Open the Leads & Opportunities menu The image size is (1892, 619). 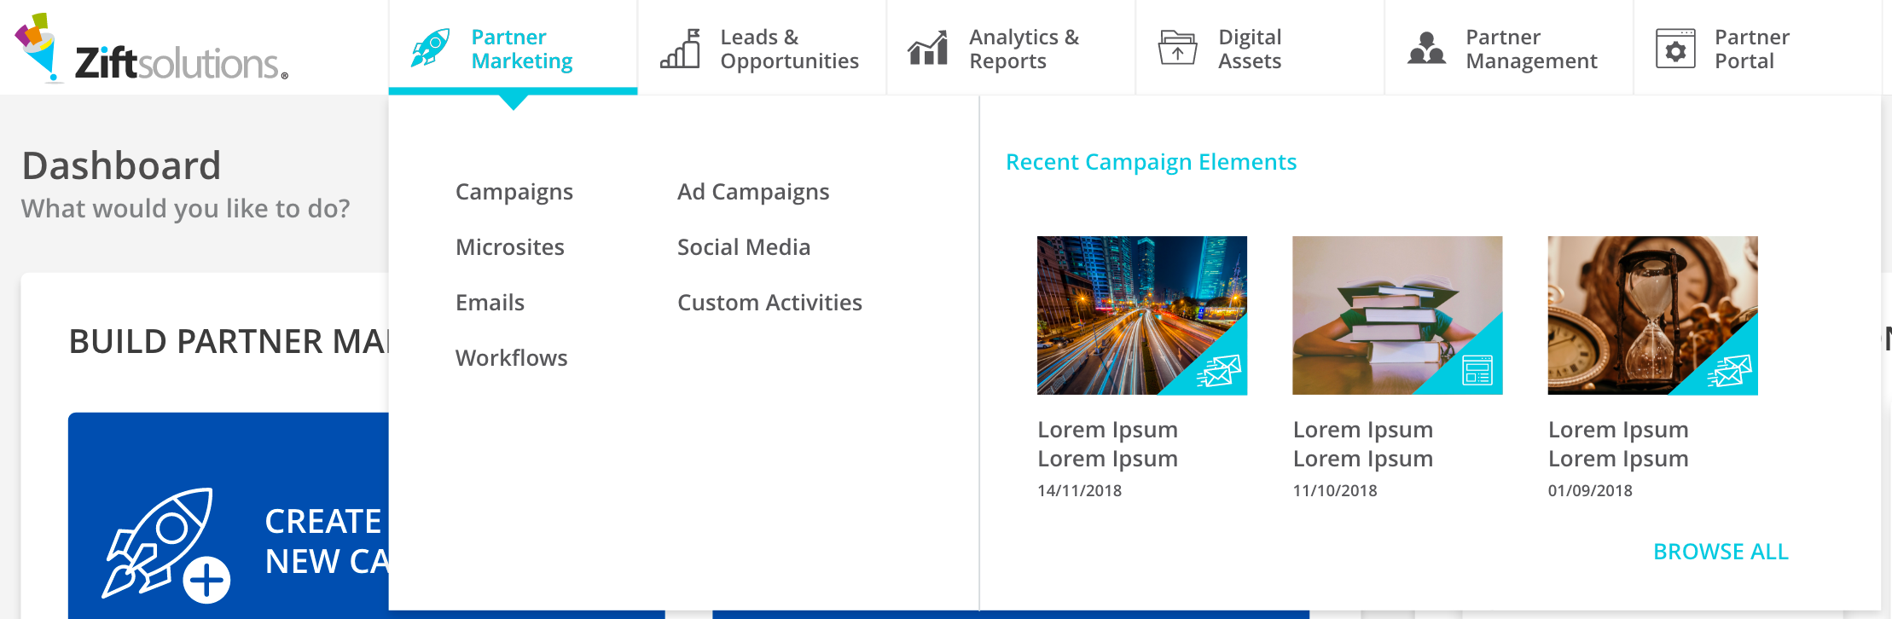[x=788, y=49]
